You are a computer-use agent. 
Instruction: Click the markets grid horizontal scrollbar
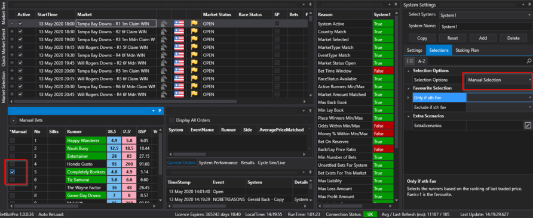pyautogui.click(x=125, y=101)
